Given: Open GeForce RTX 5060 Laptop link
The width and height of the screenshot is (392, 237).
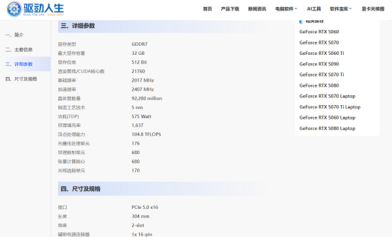Looking at the screenshot, I should pos(327,118).
